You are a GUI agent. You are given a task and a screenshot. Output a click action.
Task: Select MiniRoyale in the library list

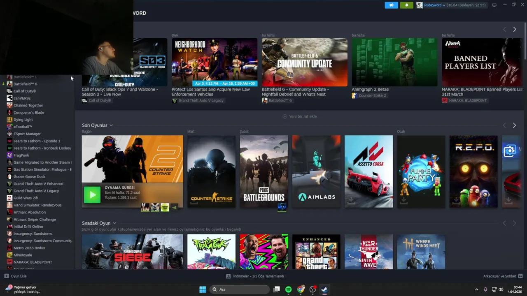pyautogui.click(x=23, y=255)
